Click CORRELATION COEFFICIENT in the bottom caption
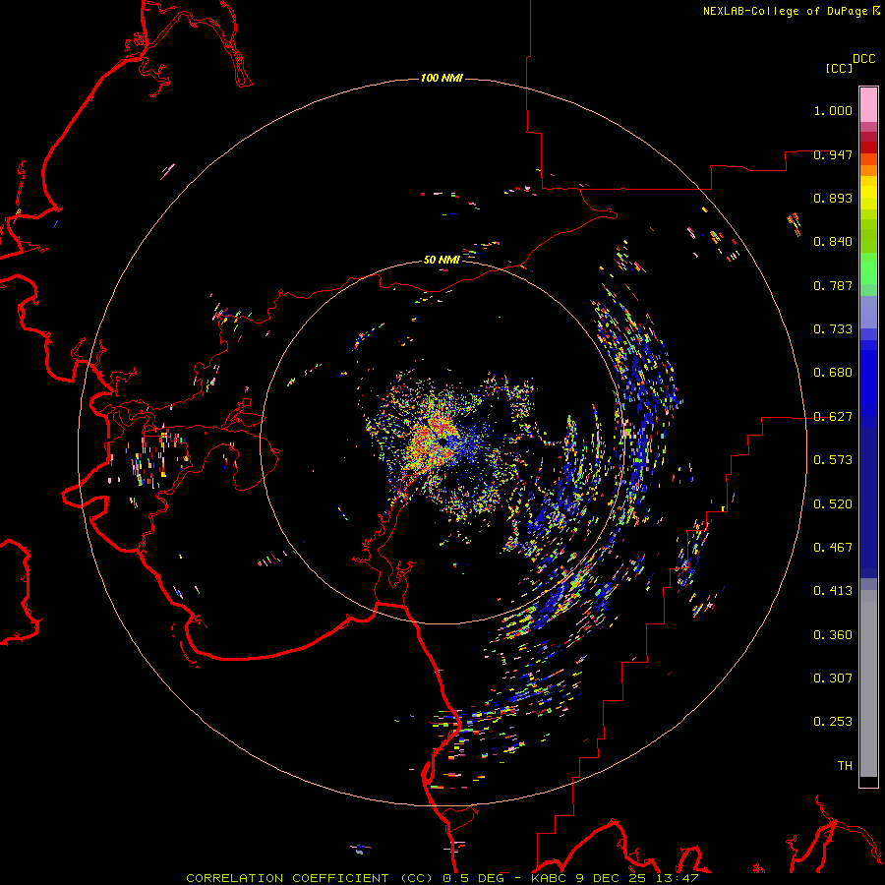 click(287, 878)
